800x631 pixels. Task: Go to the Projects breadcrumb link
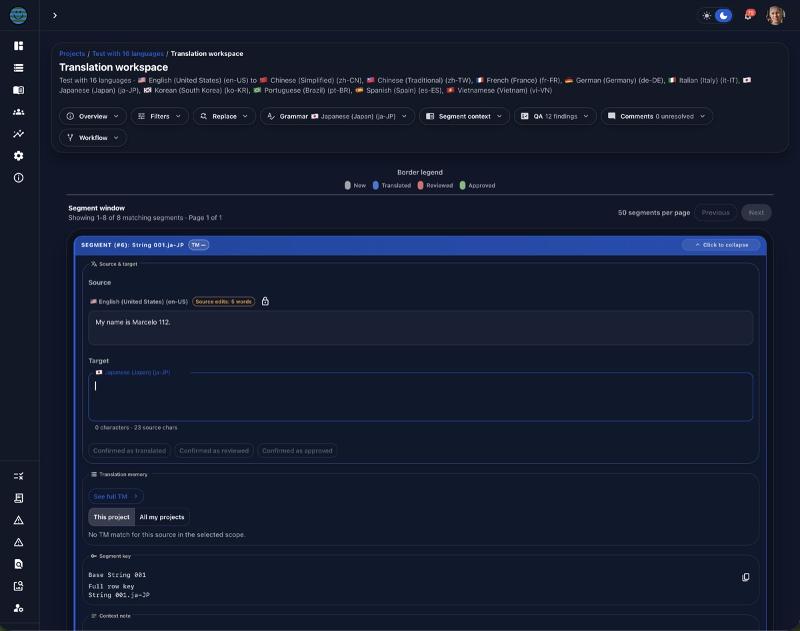click(72, 53)
